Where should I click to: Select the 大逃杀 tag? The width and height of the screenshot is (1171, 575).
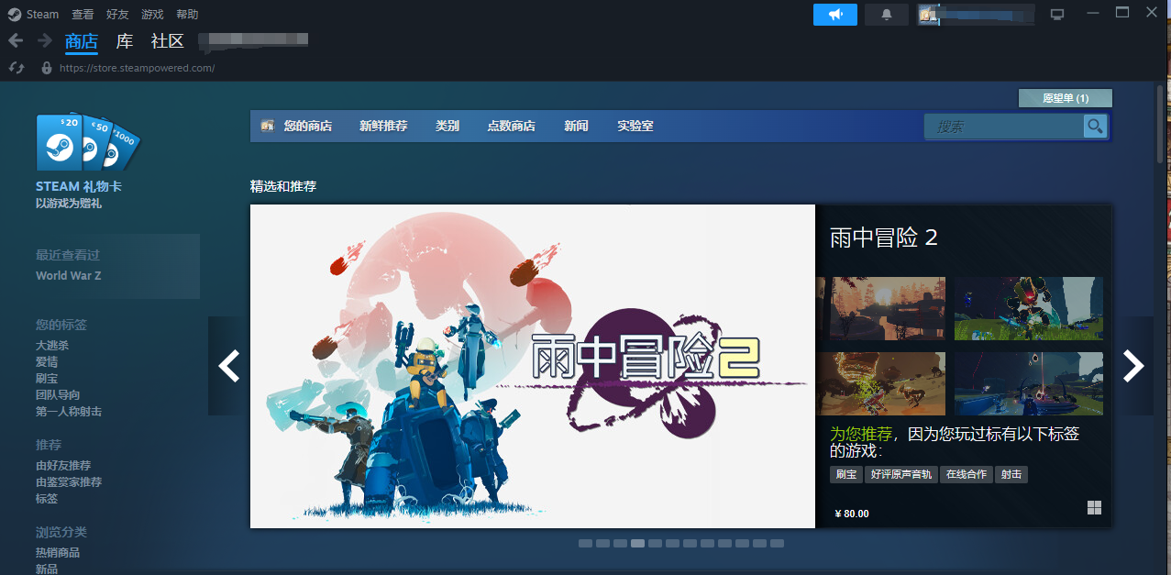(52, 346)
